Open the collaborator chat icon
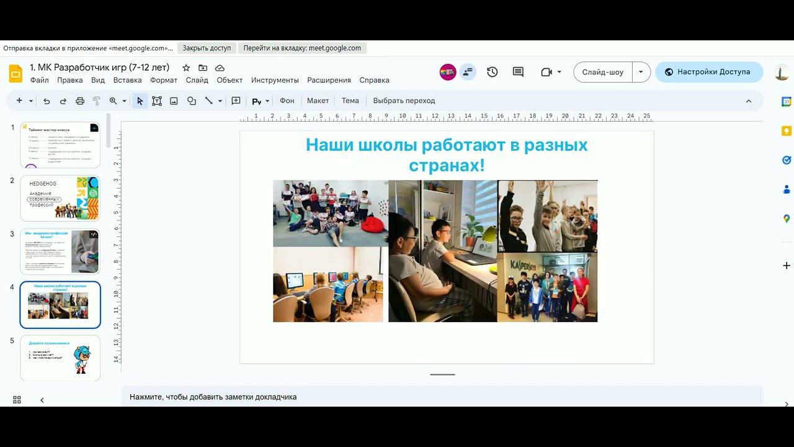The height and width of the screenshot is (447, 794). 468,72
